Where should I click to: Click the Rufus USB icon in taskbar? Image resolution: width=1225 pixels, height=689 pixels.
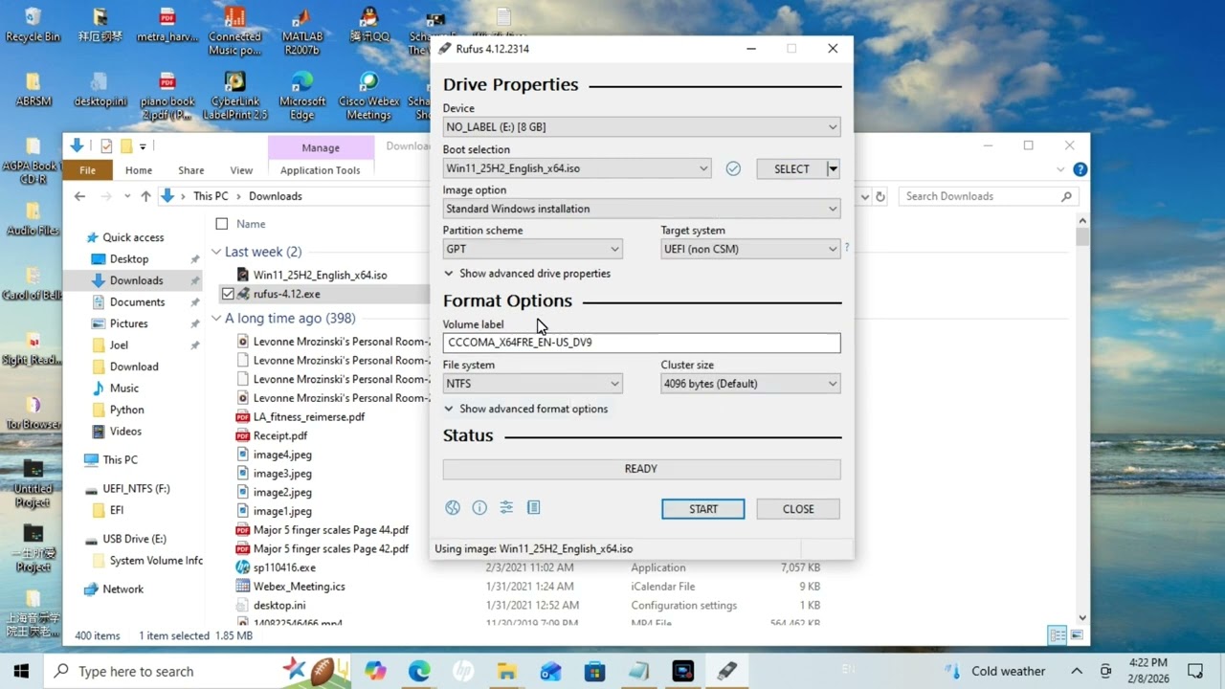click(727, 671)
